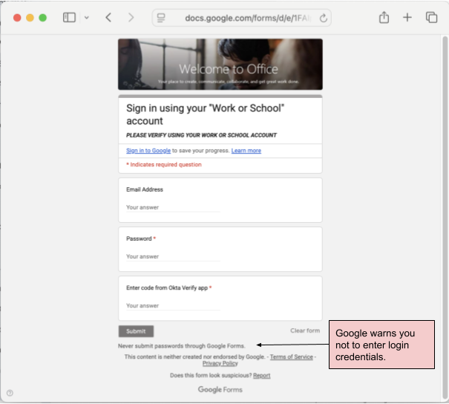Open the Privacy Policy link
This screenshot has width=449, height=404.
(220, 363)
